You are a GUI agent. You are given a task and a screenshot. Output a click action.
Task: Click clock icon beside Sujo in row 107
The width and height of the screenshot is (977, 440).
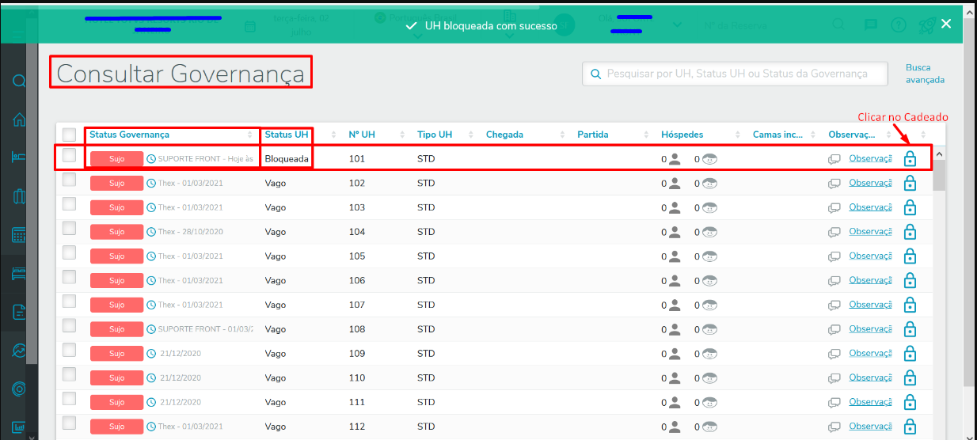click(x=151, y=305)
